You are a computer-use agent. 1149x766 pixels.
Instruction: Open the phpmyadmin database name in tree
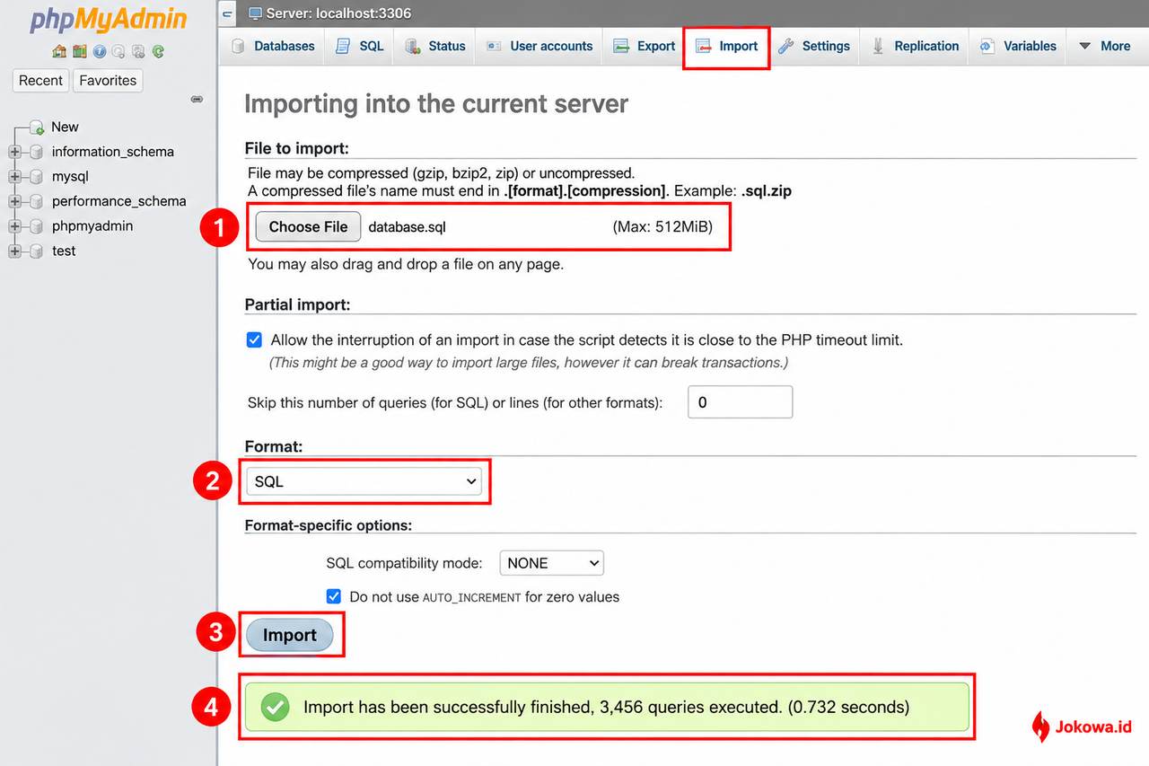point(92,226)
